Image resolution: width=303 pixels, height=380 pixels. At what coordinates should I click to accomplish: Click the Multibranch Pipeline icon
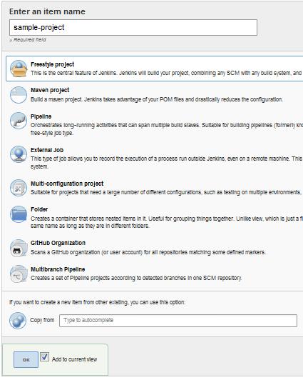(x=19, y=274)
